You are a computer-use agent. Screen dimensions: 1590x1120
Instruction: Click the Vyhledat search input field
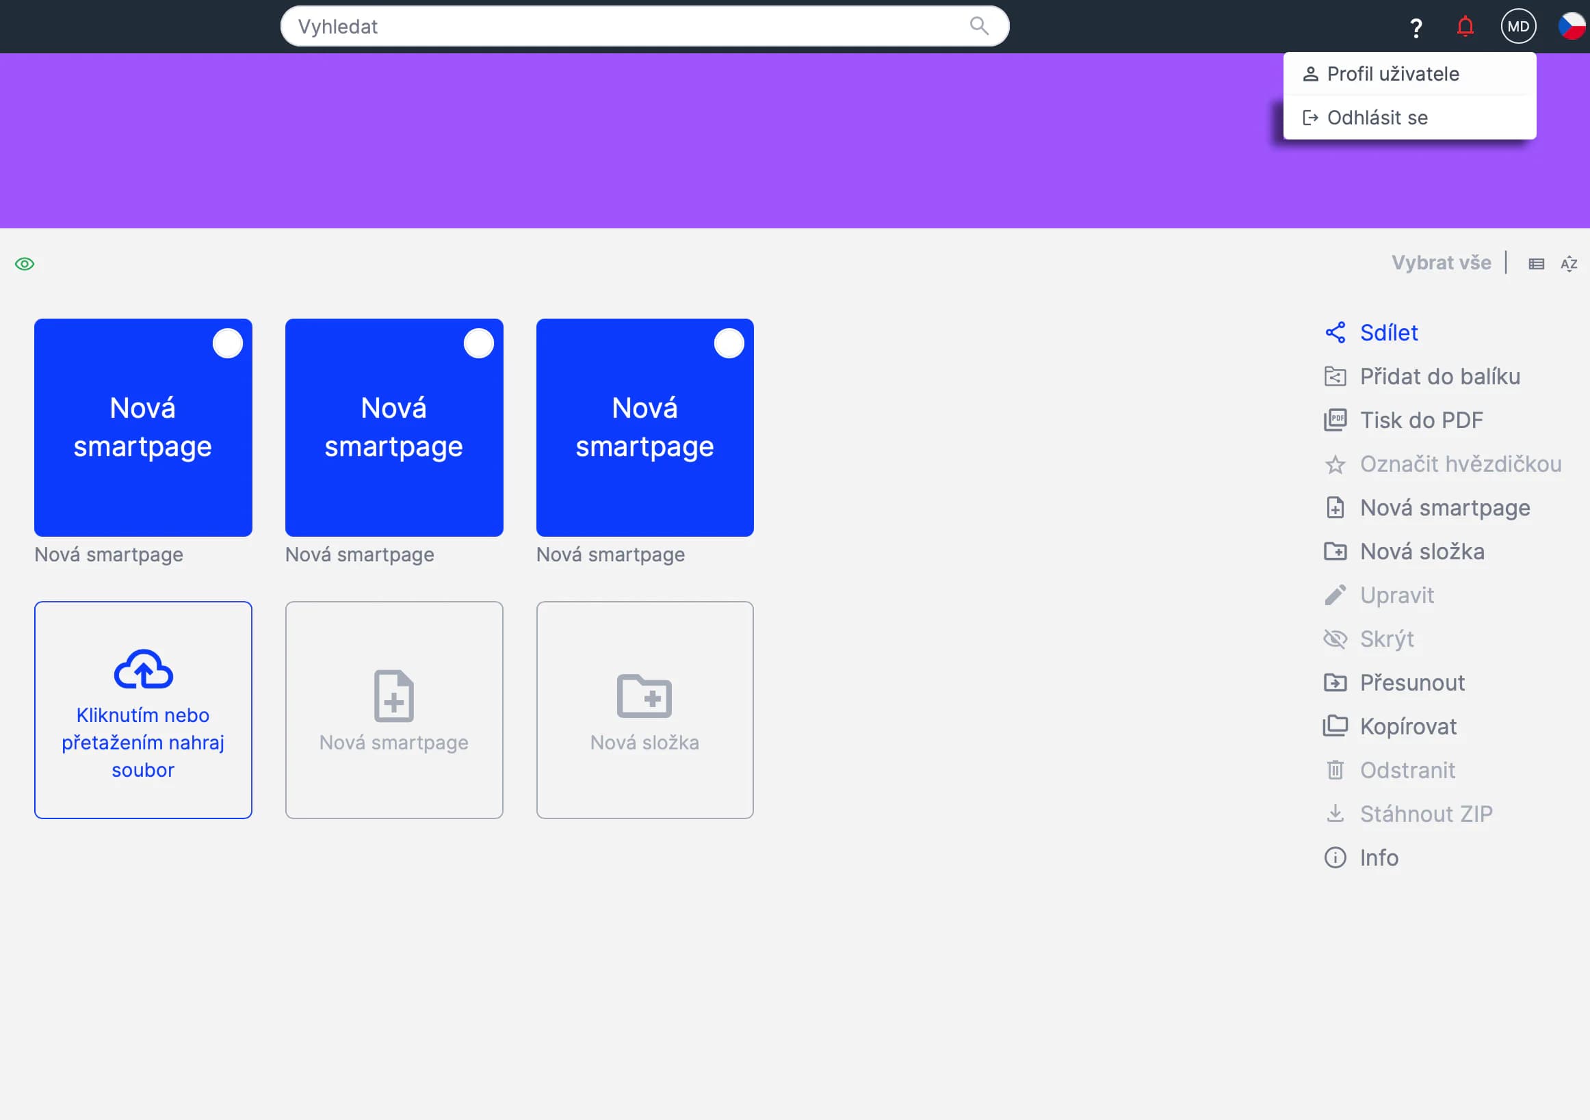623,27
